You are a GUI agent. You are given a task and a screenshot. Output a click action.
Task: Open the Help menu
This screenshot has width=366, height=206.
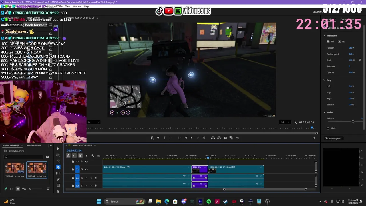86,6
